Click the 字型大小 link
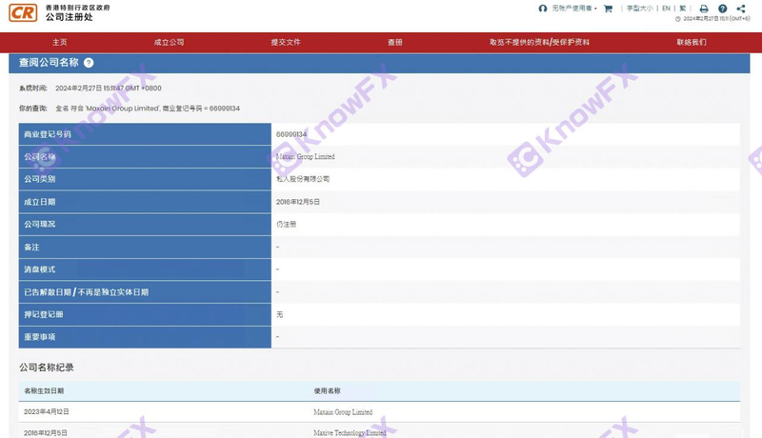The height and width of the screenshot is (438, 762). [x=639, y=9]
